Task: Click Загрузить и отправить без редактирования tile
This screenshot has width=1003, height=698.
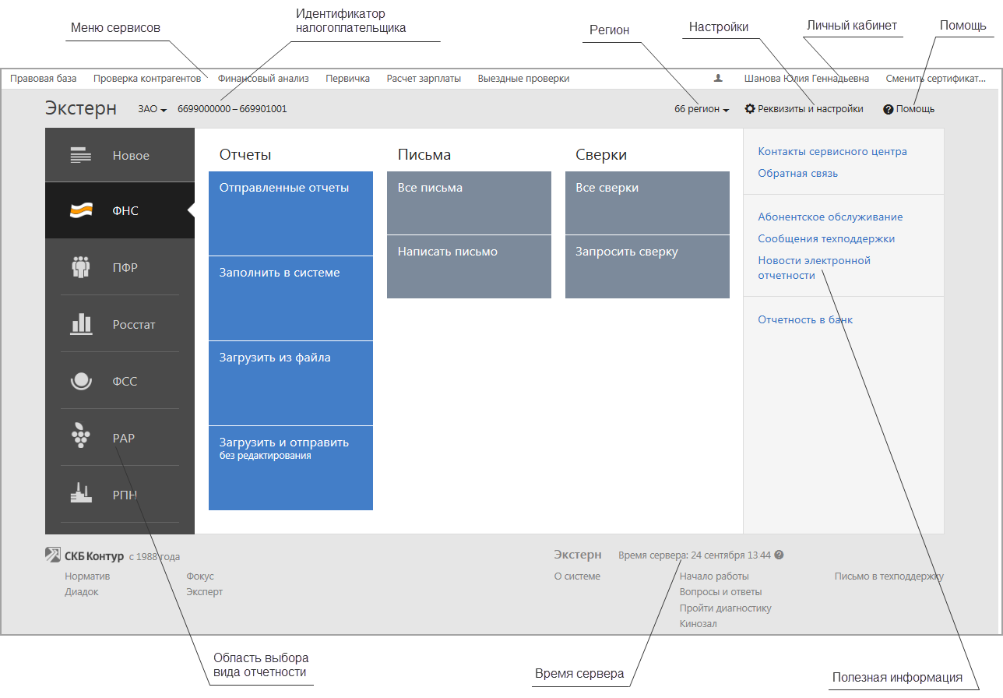Action: click(x=290, y=468)
